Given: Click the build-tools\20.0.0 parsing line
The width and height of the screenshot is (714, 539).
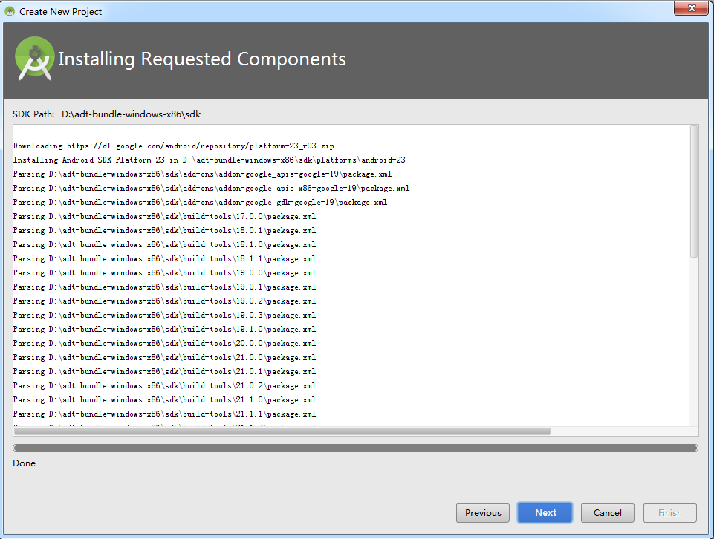Looking at the screenshot, I should tap(164, 344).
